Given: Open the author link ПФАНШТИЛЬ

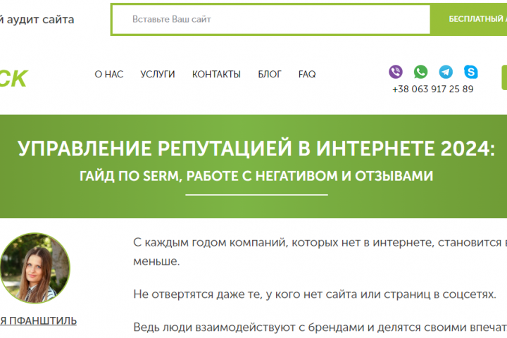Looking at the screenshot, I should click(38, 321).
